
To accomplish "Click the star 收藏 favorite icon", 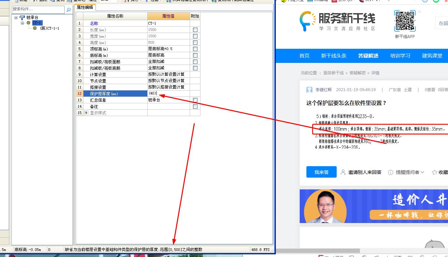I will (435, 172).
